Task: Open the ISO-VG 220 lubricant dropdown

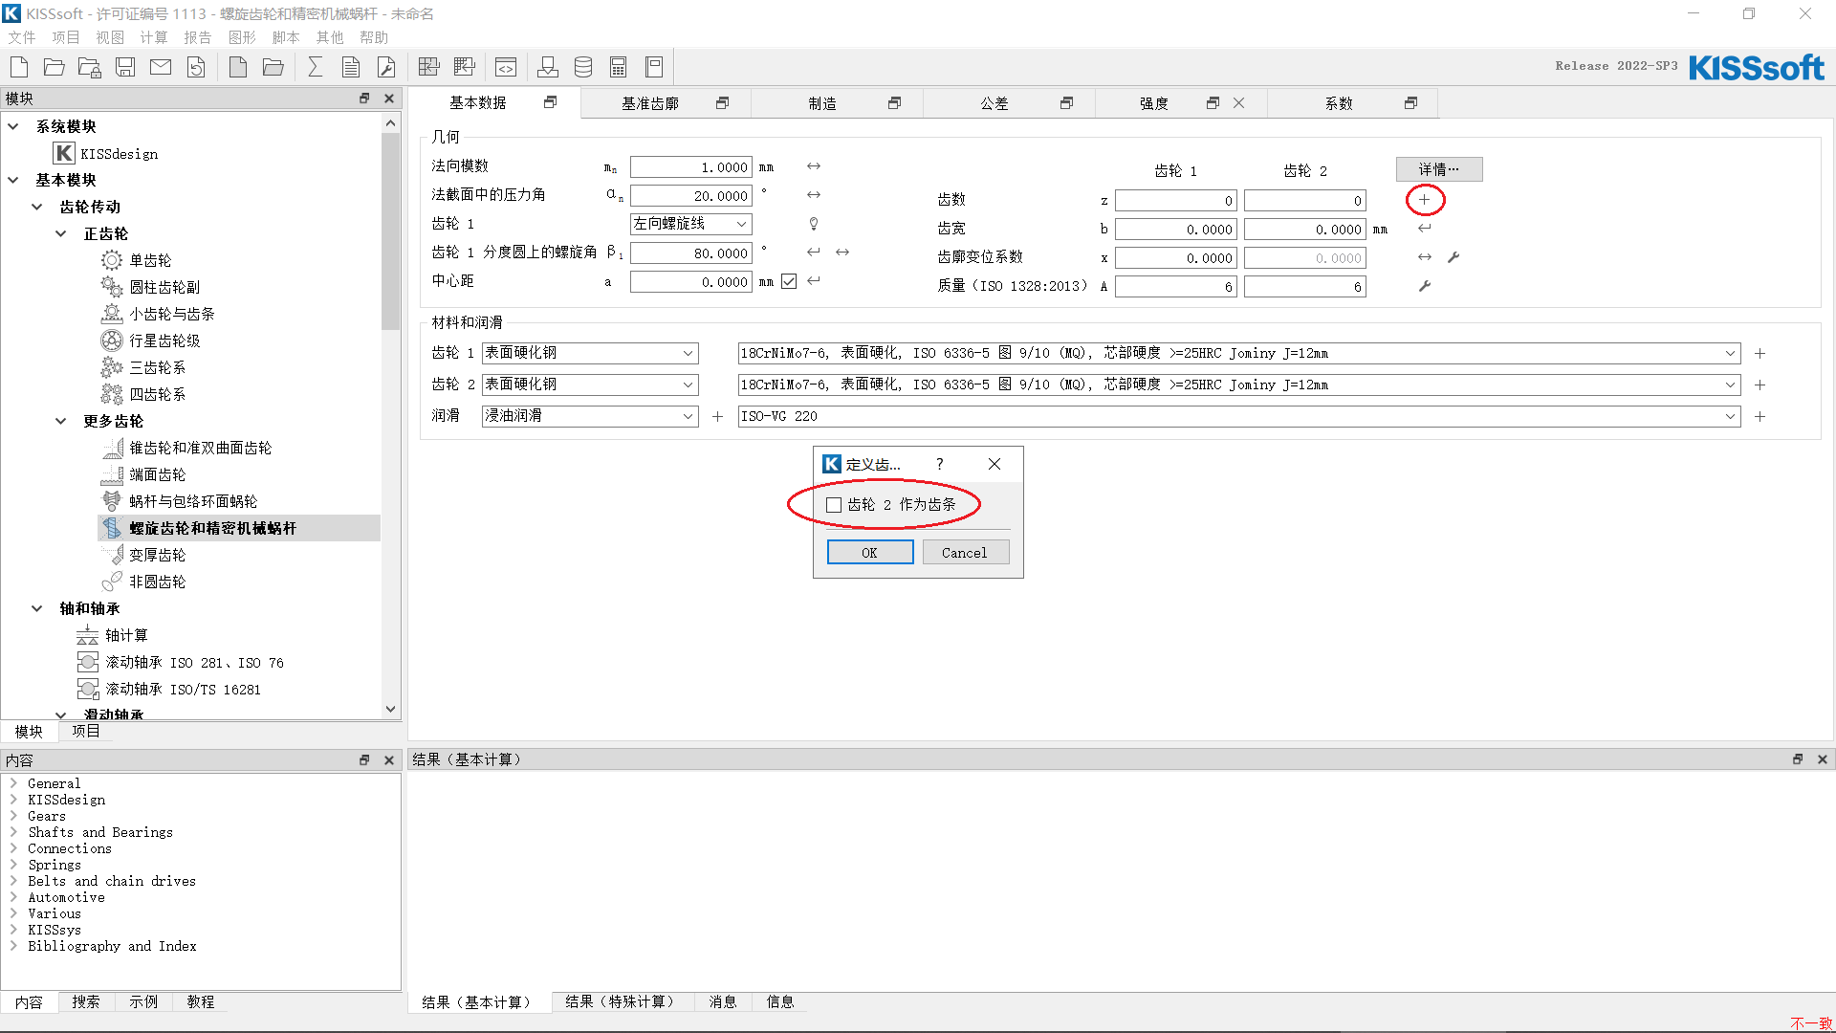Action: tap(1239, 416)
